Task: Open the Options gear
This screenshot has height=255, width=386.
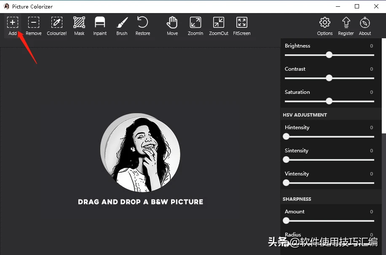Action: click(x=325, y=23)
